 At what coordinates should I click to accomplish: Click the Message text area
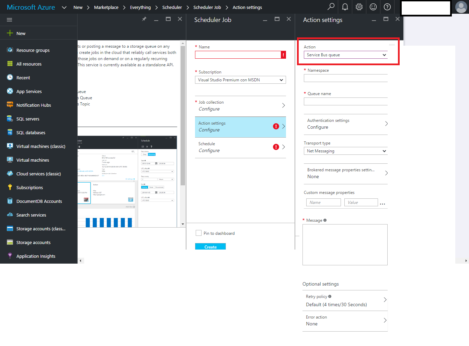pyautogui.click(x=345, y=244)
